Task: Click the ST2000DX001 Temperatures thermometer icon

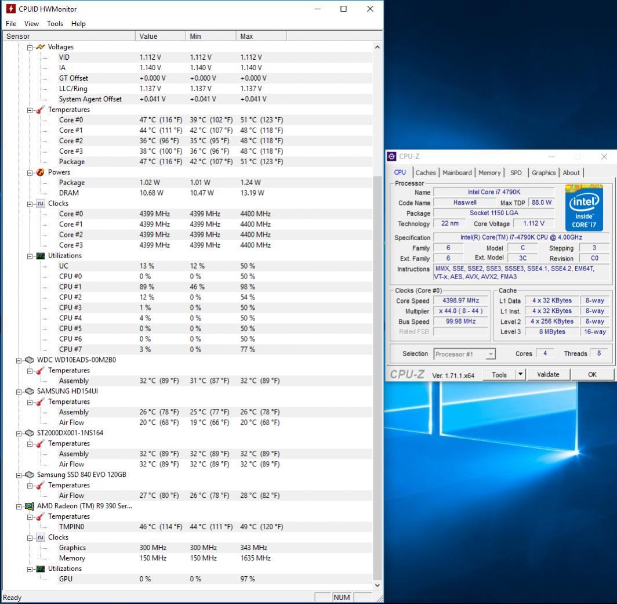Action: (x=40, y=444)
